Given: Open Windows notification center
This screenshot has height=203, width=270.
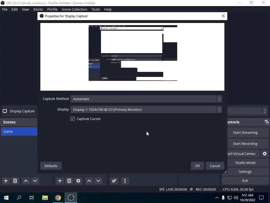Looking at the screenshot, I should tap(261, 198).
